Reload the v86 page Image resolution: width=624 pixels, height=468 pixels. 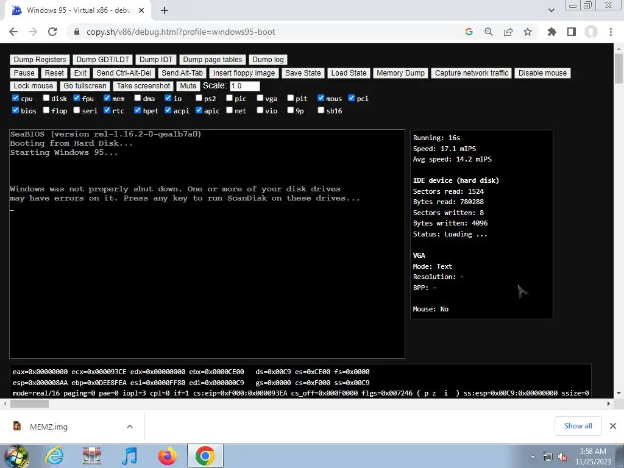point(52,32)
